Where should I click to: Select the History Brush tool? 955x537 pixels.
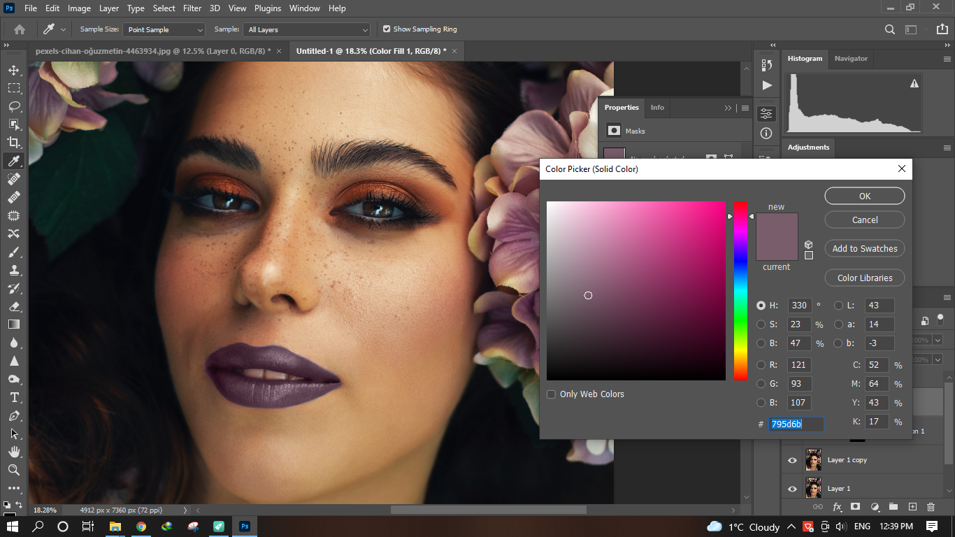(x=14, y=288)
